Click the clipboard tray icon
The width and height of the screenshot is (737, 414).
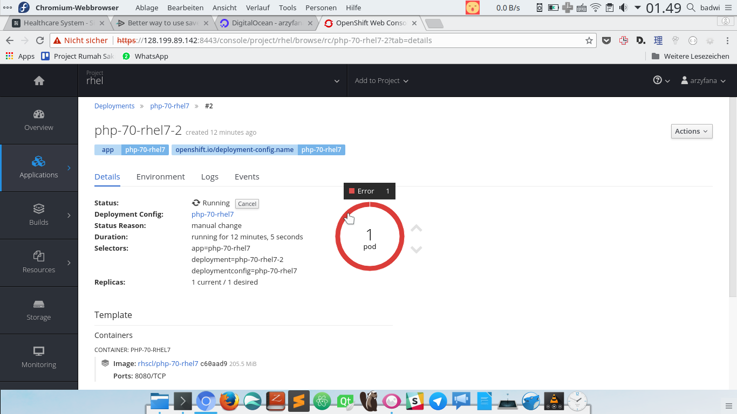[610, 8]
